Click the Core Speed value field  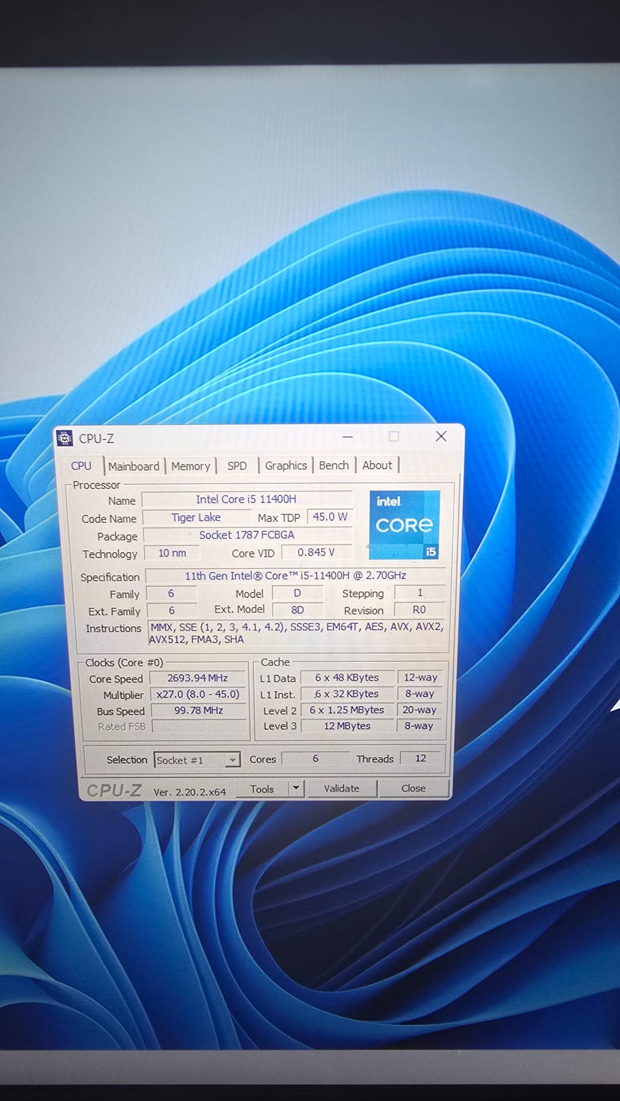click(198, 678)
